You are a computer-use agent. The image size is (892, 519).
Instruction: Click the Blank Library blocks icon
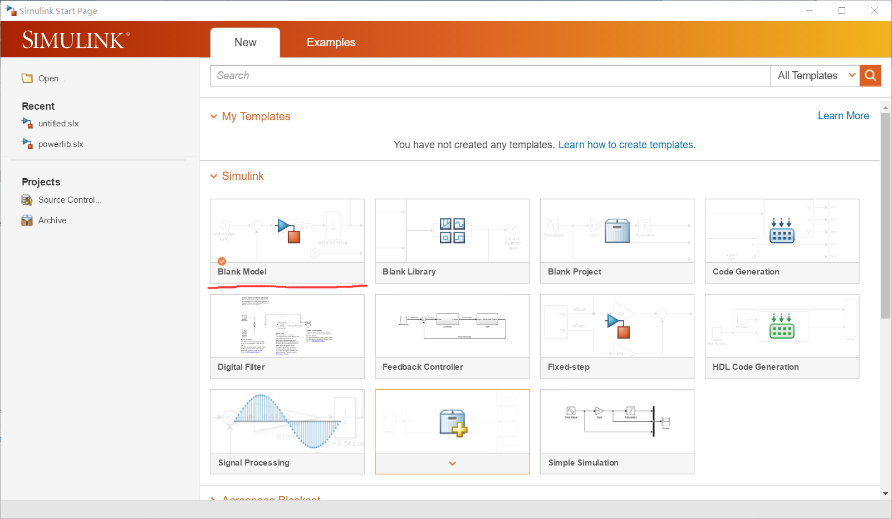[452, 231]
